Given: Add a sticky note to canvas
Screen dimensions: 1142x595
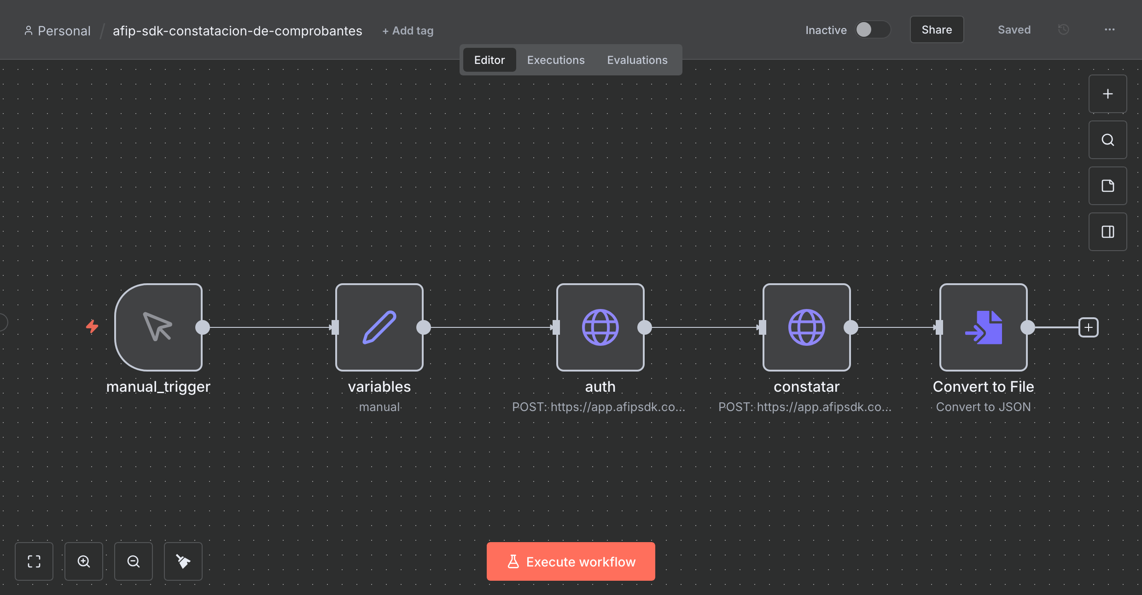Looking at the screenshot, I should 1107,186.
